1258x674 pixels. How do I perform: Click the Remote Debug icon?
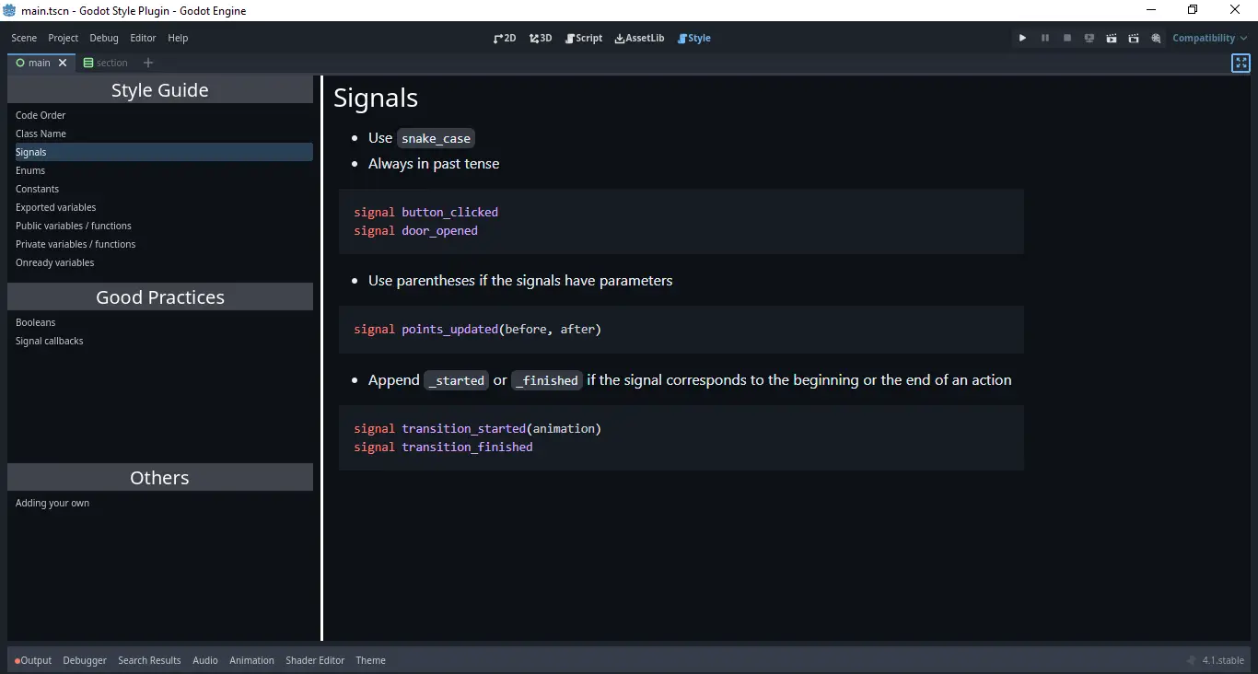[x=1089, y=38]
